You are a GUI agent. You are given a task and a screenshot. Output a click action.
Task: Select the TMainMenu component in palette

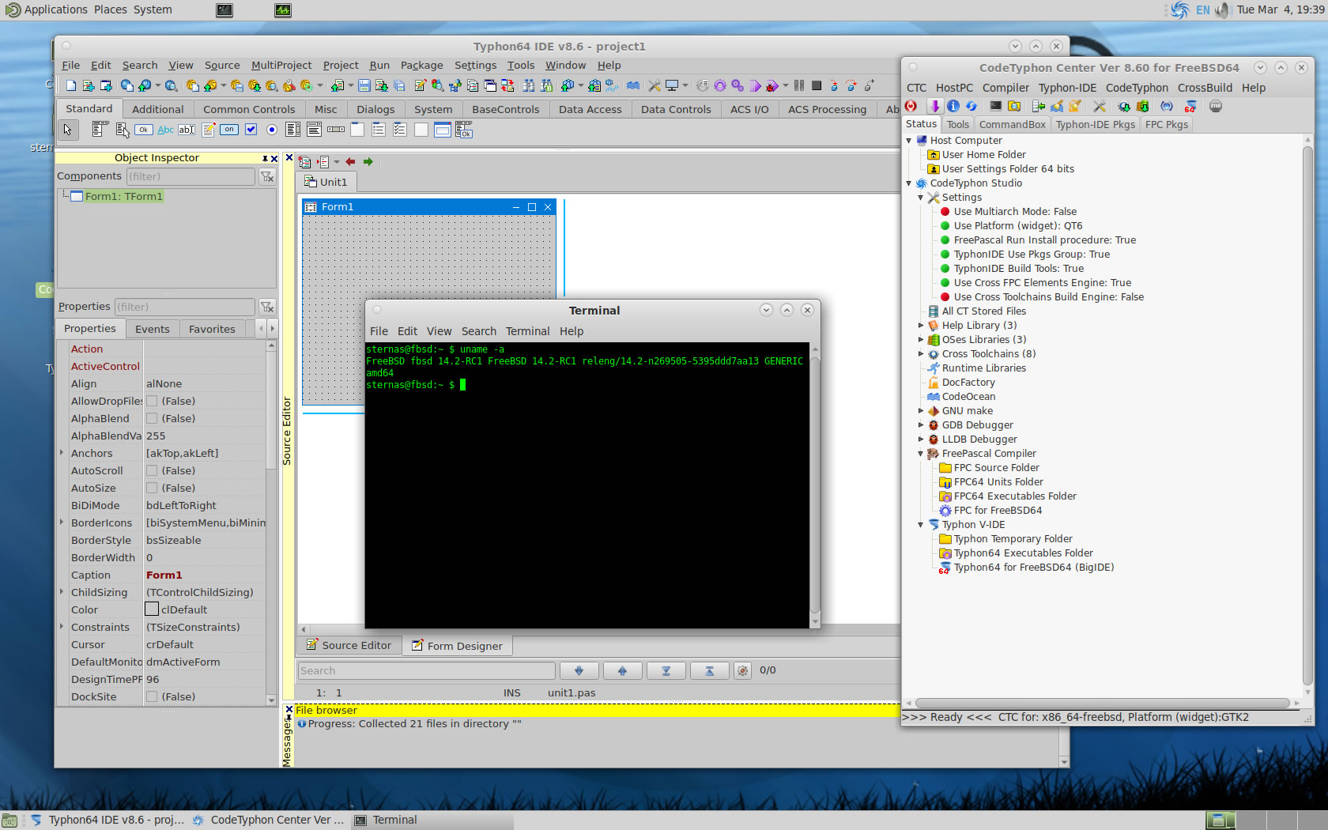coord(100,130)
